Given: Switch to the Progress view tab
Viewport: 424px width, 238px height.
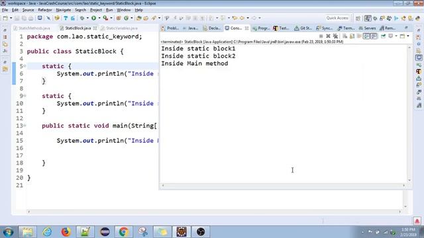Looking at the screenshot, I should tap(261, 28).
